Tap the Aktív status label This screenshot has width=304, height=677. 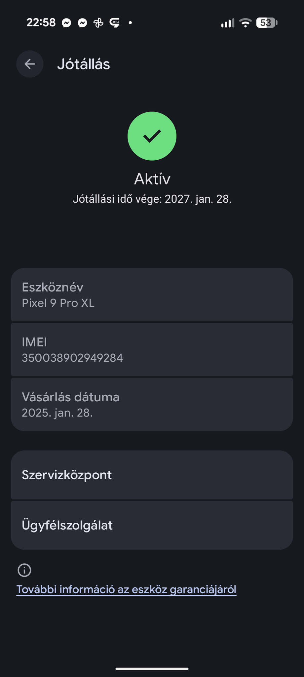click(x=152, y=179)
